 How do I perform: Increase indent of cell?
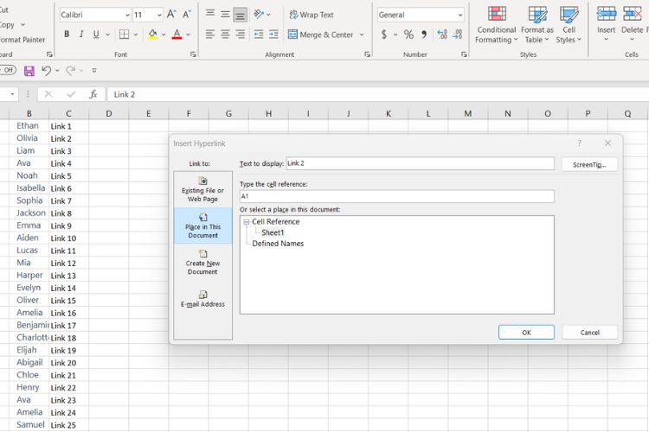273,35
